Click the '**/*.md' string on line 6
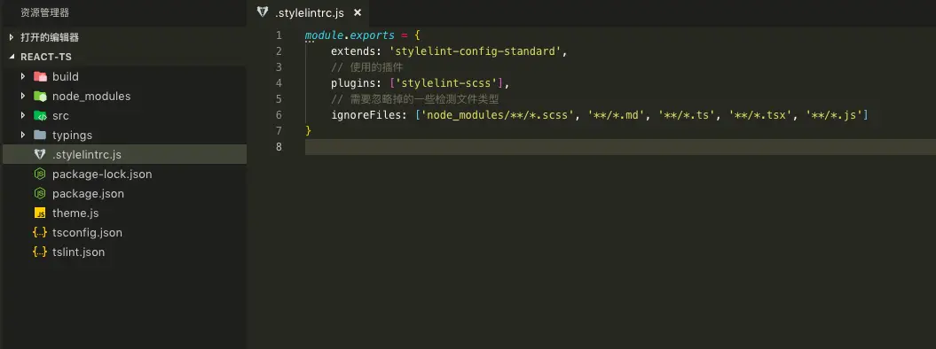 pos(616,115)
